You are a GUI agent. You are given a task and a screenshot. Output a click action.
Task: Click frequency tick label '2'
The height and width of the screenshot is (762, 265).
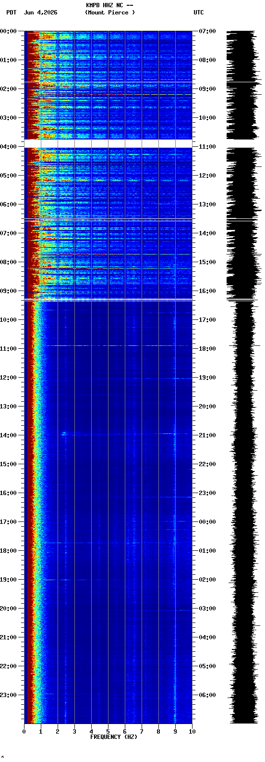[58, 732]
